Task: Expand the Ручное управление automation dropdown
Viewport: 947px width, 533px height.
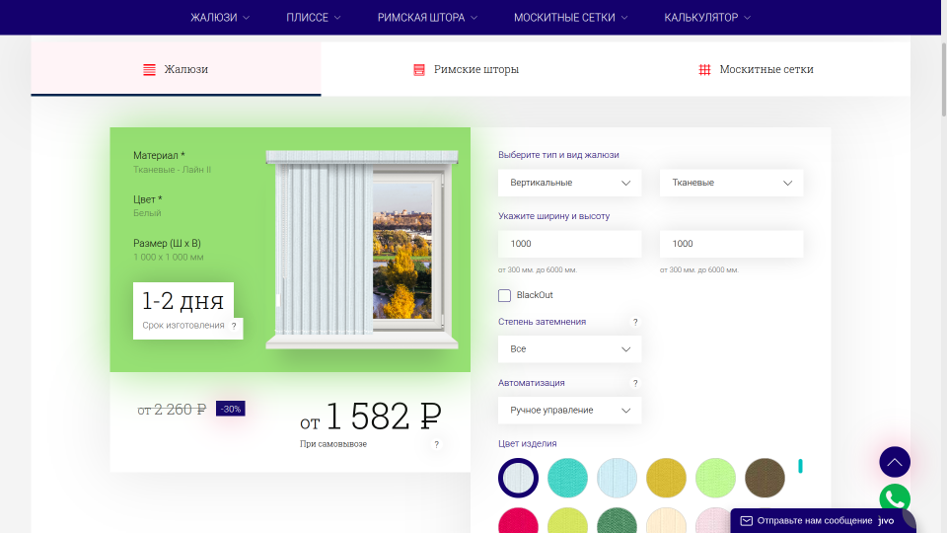Action: [569, 411]
